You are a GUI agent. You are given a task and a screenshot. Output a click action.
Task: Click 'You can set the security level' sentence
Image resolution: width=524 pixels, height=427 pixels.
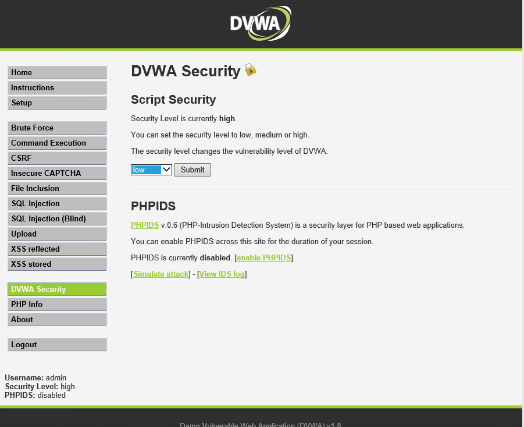point(220,135)
